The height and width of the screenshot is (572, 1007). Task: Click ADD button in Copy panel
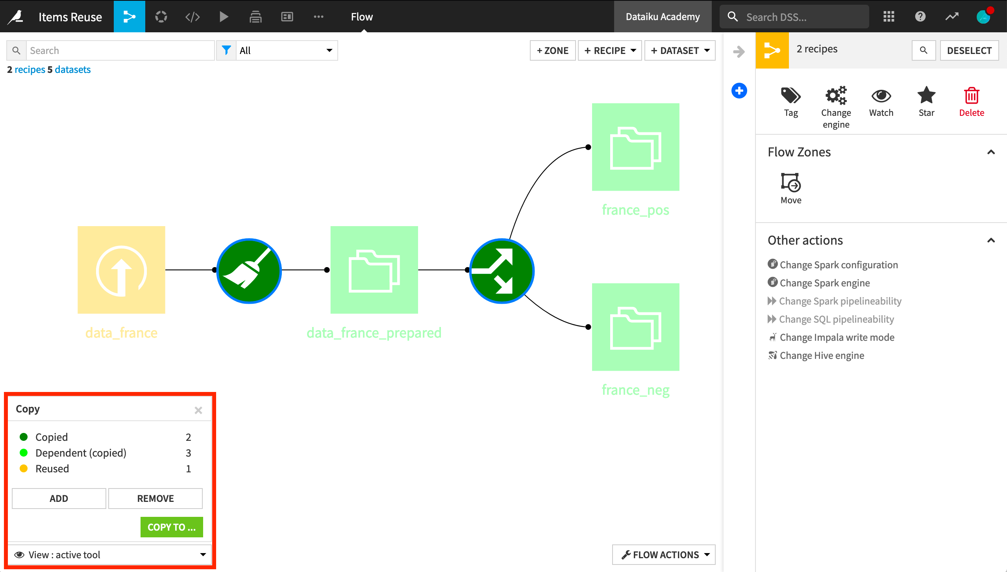point(59,499)
